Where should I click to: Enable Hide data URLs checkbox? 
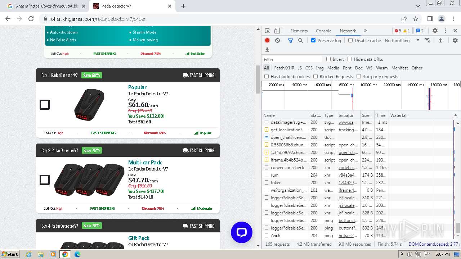pos(349,59)
